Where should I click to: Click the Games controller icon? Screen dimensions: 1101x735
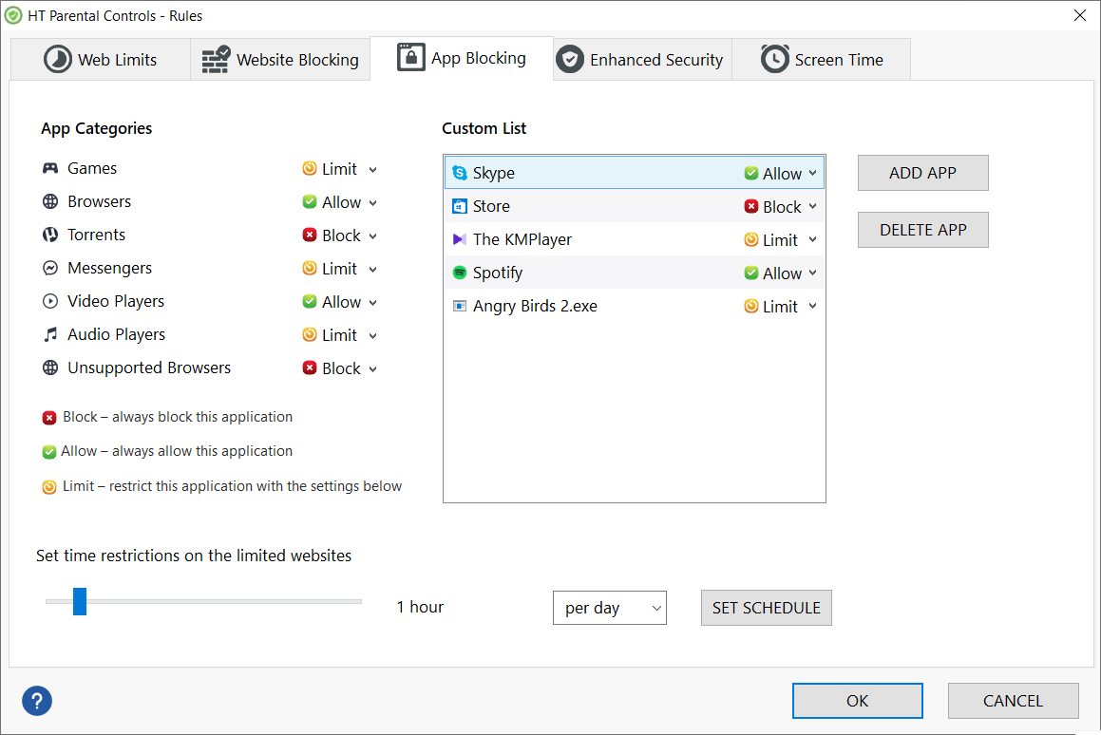[x=50, y=168]
